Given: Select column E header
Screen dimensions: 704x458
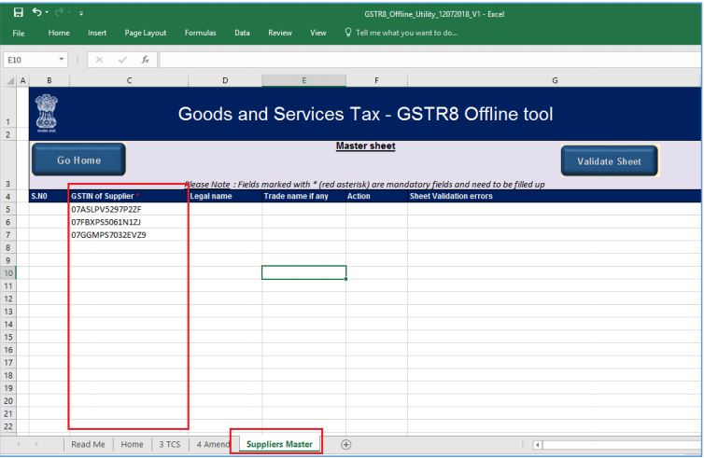Looking at the screenshot, I should coord(304,81).
